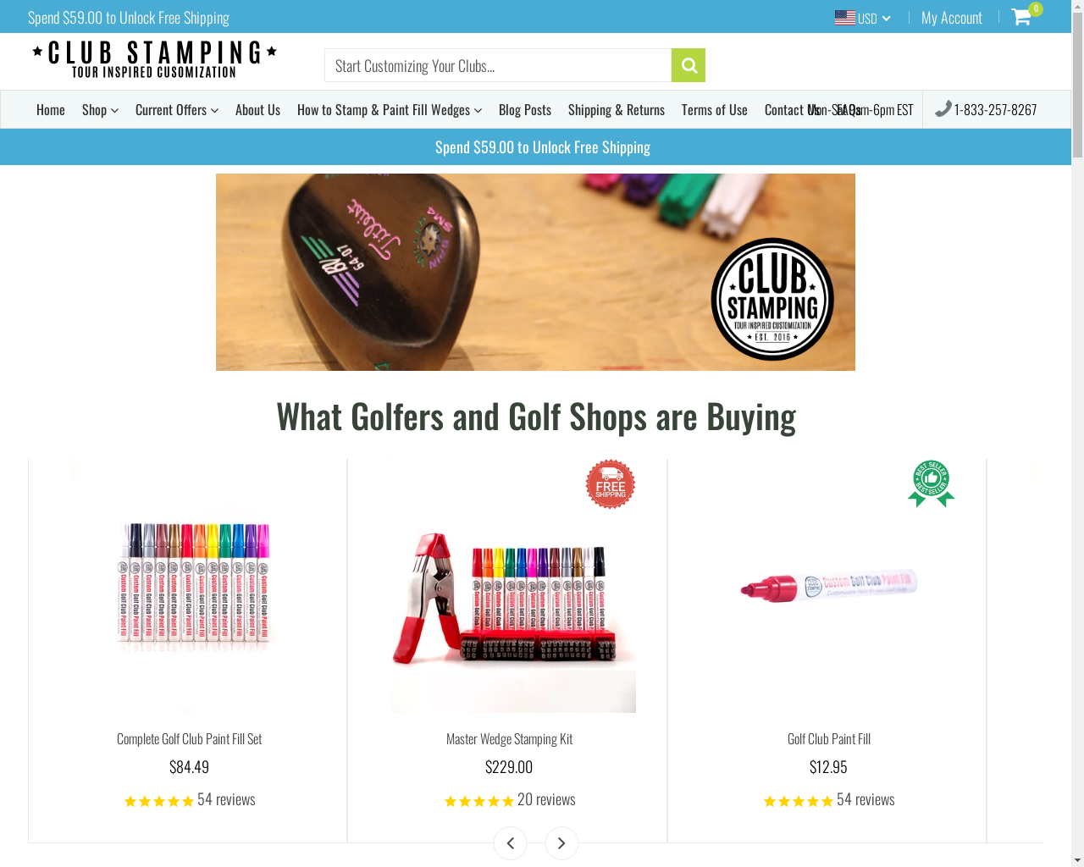Expand the Shop menu
The width and height of the screenshot is (1084, 867).
(100, 110)
